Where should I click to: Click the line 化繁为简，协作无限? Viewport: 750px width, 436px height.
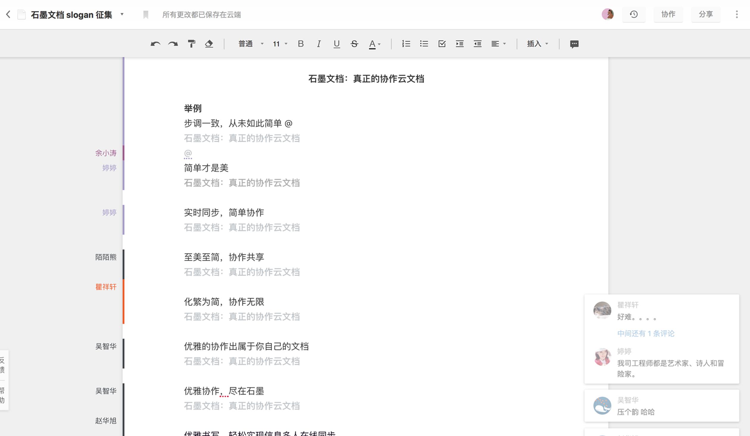coord(224,302)
